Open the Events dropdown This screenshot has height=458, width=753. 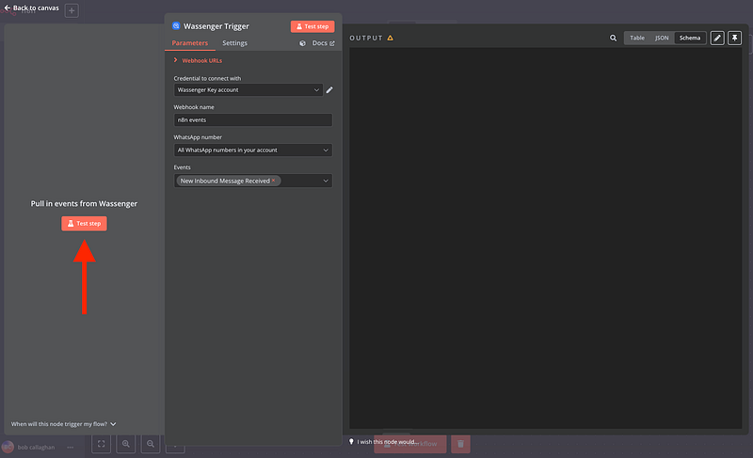coord(325,181)
